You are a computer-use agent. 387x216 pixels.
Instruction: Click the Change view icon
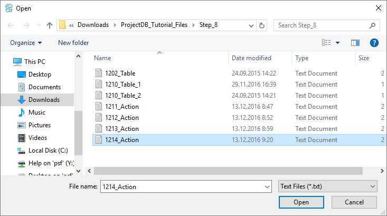pos(327,43)
